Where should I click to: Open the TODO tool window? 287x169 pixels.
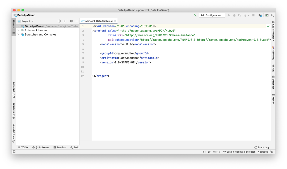pyautogui.click(x=23, y=148)
